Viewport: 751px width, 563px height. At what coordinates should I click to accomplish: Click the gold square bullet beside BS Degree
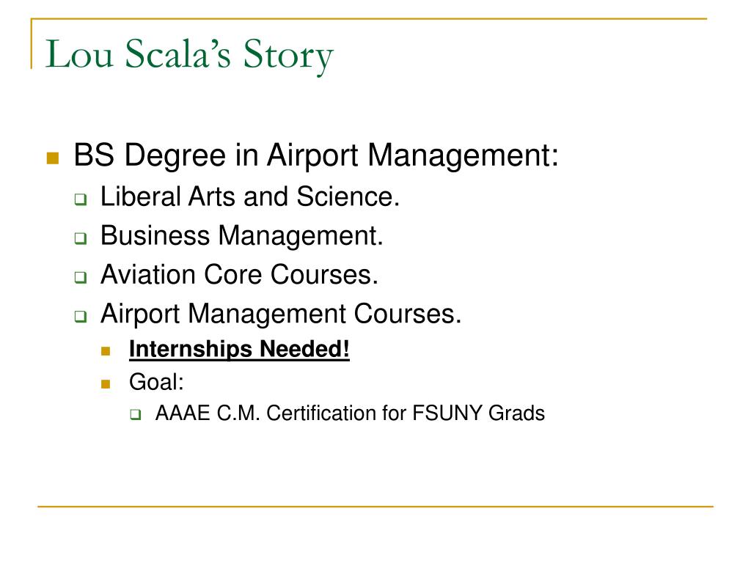click(53, 158)
